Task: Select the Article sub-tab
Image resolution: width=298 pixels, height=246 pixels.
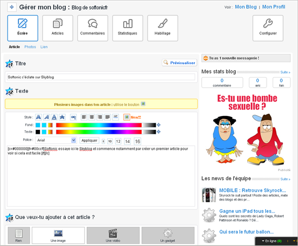Action: 14,47
